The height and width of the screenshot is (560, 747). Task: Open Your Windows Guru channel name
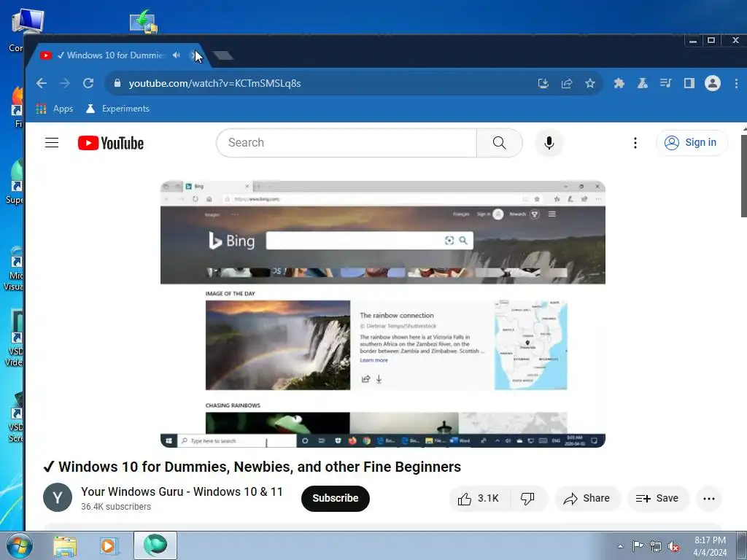coord(182,491)
